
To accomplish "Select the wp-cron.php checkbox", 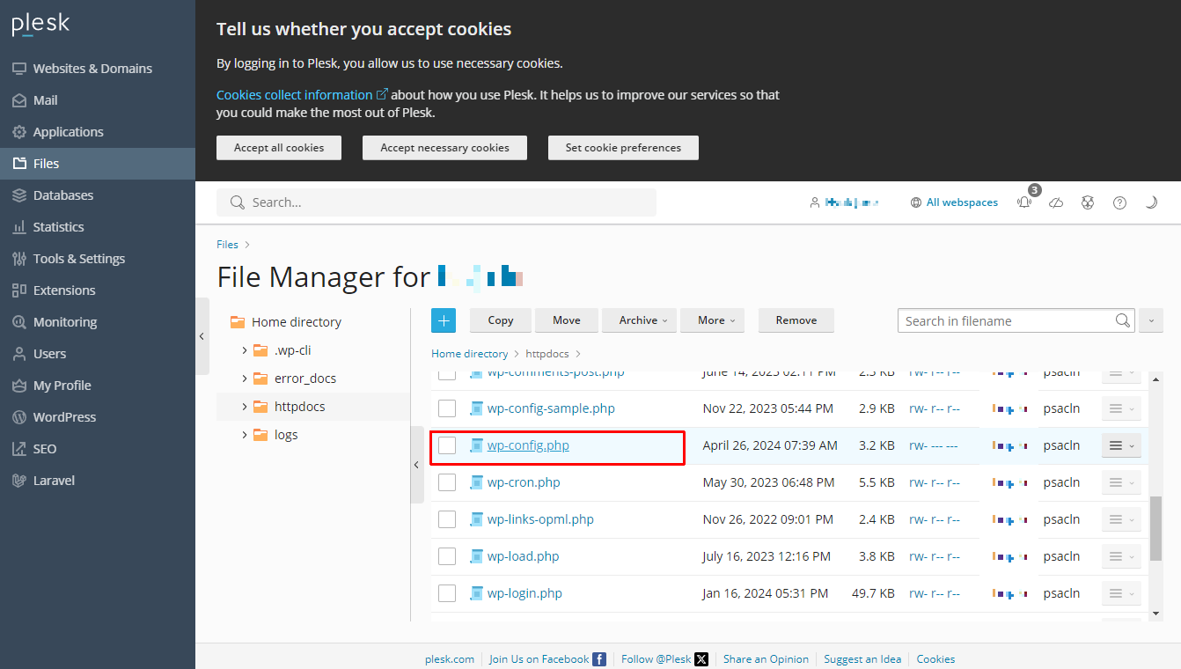I will pyautogui.click(x=447, y=482).
